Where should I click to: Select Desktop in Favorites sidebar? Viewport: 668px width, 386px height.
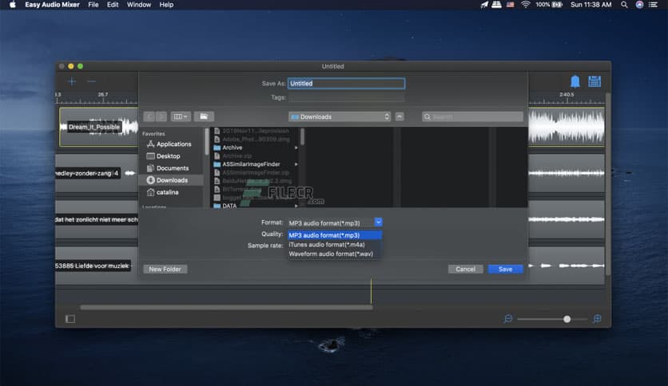click(x=163, y=156)
